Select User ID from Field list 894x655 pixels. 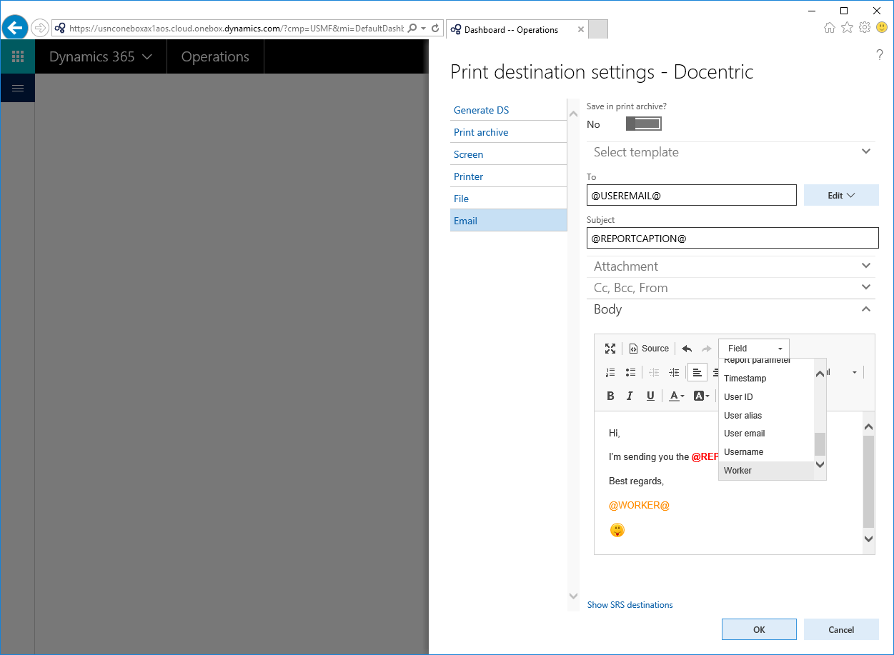(x=766, y=397)
